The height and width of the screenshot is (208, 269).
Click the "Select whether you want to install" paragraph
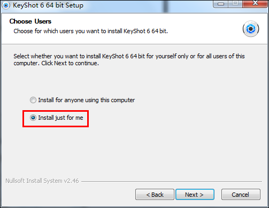(129, 60)
